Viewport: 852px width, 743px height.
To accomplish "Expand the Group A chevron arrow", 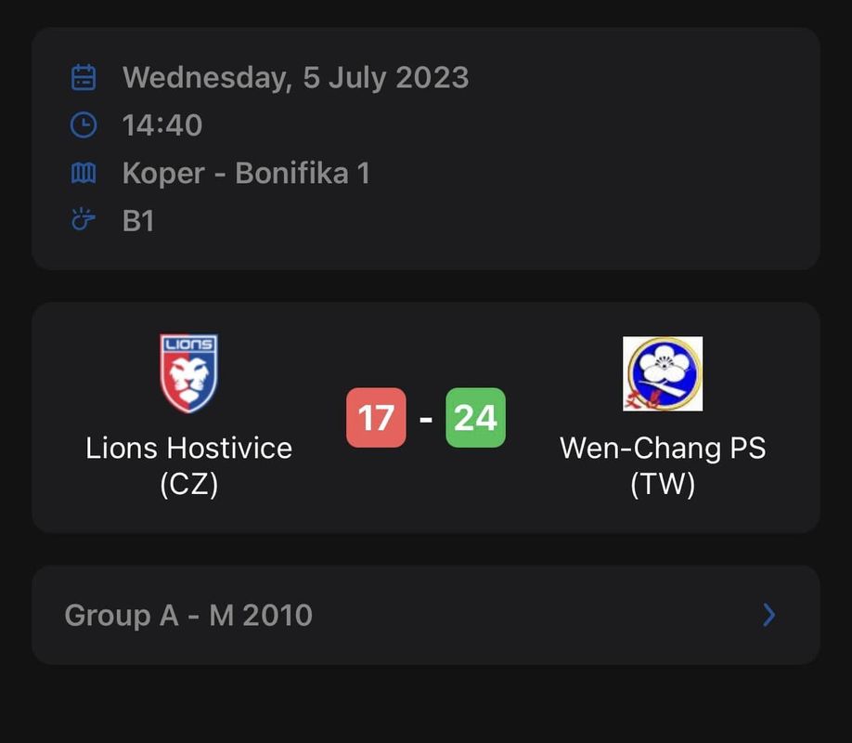I will (768, 615).
